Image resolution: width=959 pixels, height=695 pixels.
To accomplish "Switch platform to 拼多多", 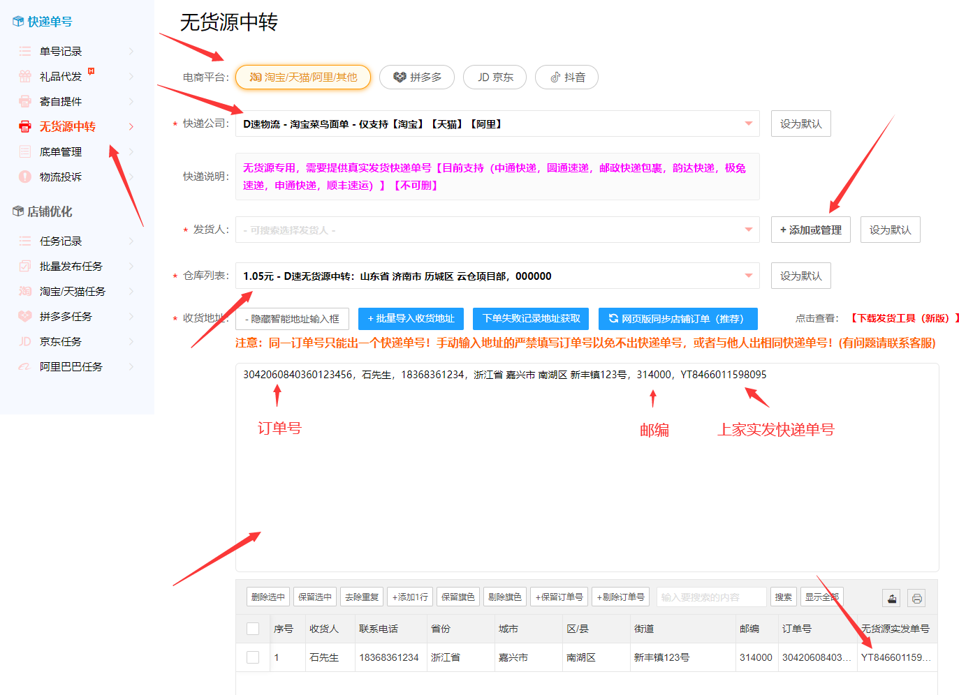I will click(416, 77).
